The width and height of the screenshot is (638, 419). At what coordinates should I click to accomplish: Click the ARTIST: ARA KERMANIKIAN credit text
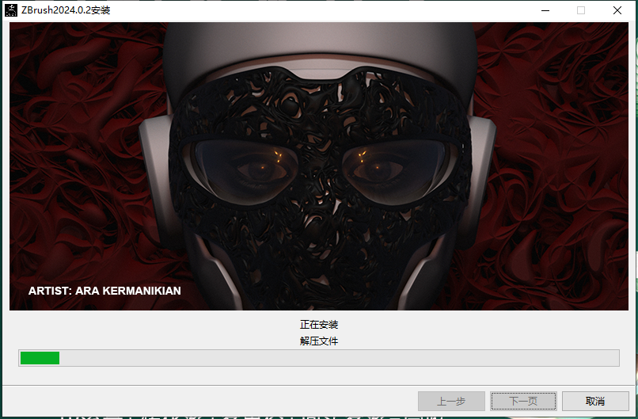pyautogui.click(x=104, y=291)
